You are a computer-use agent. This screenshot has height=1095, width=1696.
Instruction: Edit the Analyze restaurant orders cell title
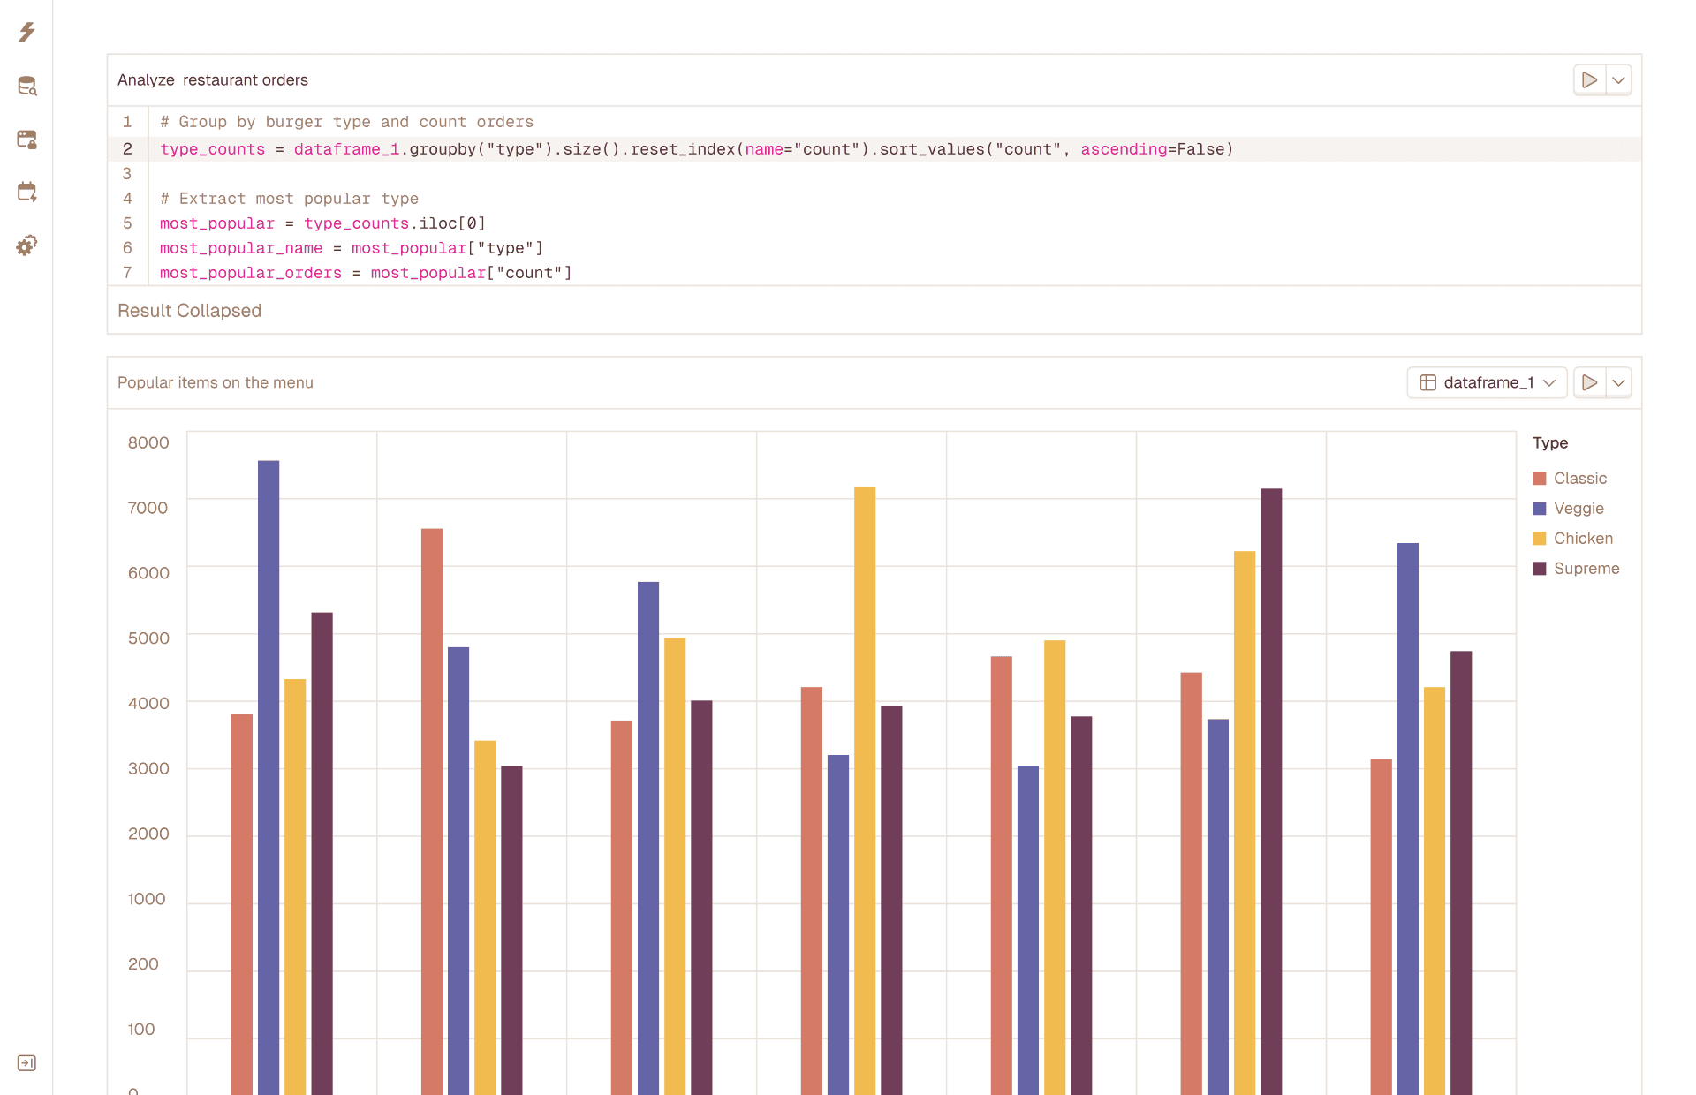(x=213, y=79)
